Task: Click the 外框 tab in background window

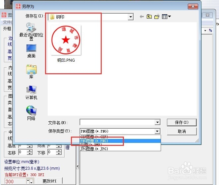Action: tap(7, 29)
